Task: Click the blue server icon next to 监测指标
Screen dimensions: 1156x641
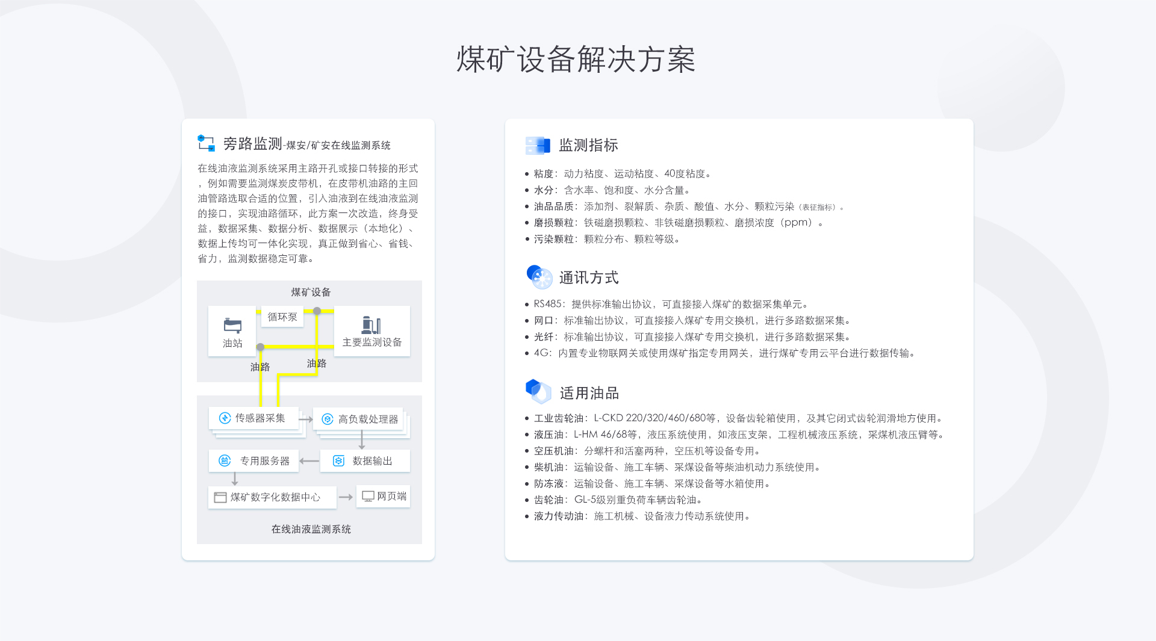Action: 538,146
